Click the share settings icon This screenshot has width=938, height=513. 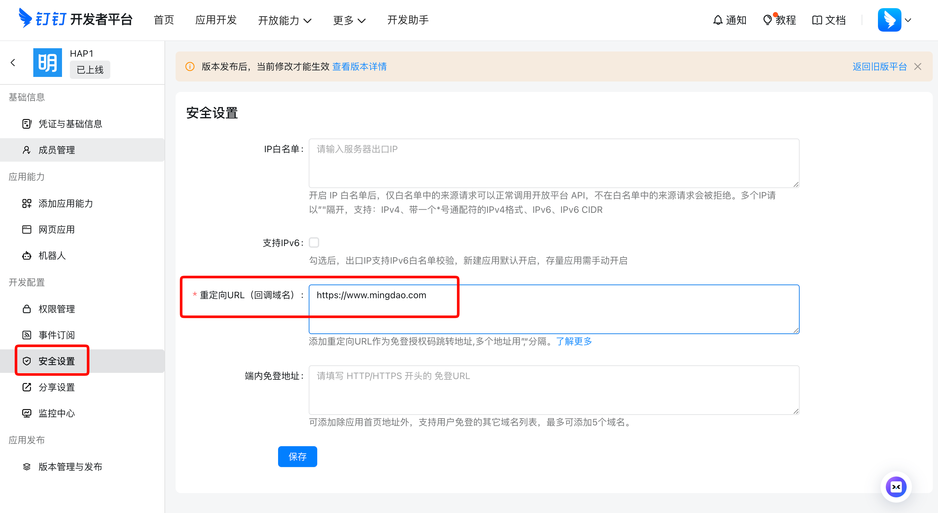click(x=26, y=387)
